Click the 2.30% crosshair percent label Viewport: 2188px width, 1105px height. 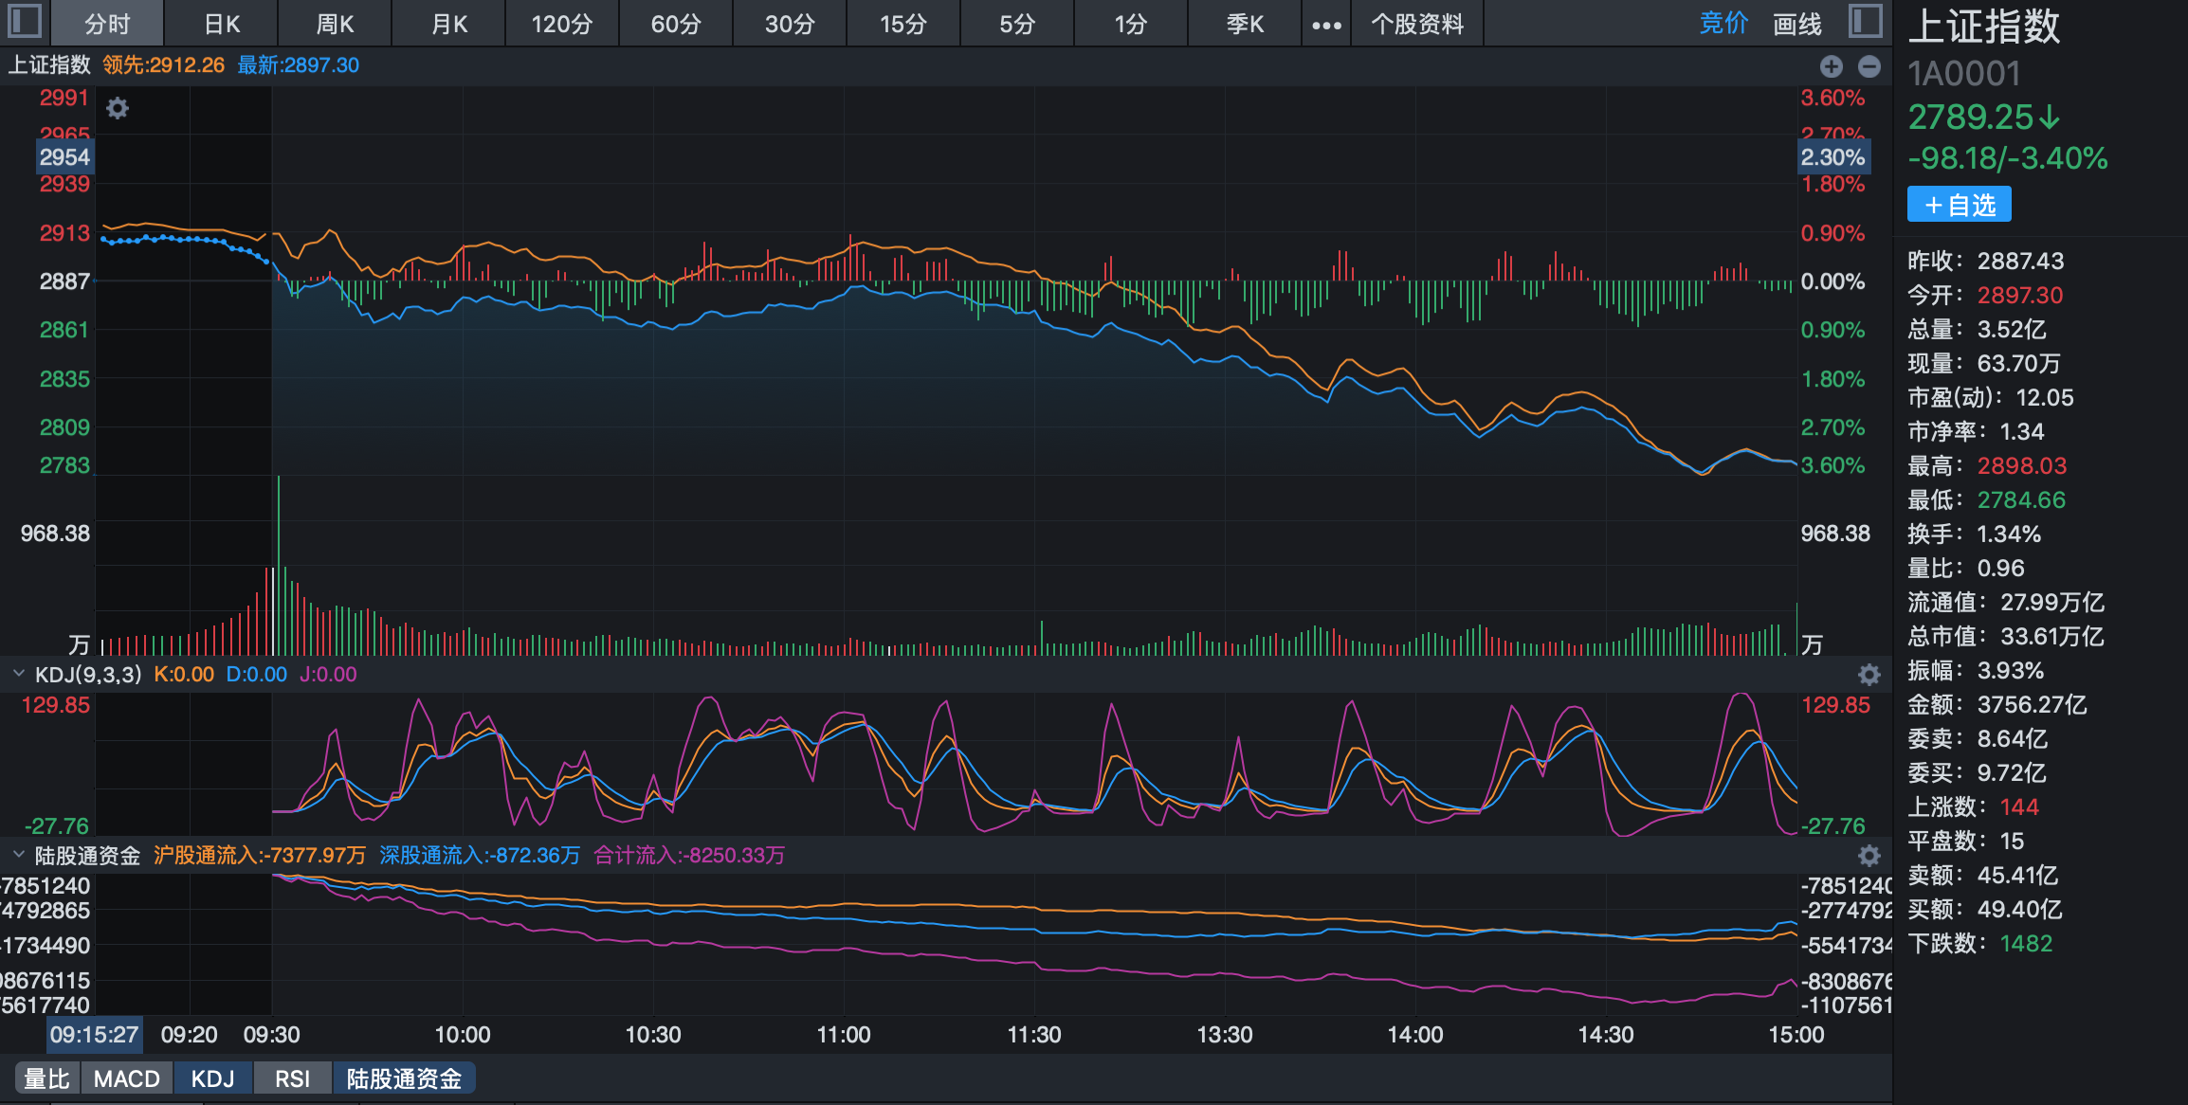point(1833,157)
